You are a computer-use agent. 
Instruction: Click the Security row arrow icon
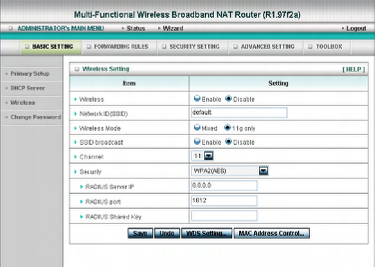click(x=75, y=171)
